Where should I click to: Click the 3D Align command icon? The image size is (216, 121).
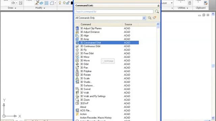point(77,35)
